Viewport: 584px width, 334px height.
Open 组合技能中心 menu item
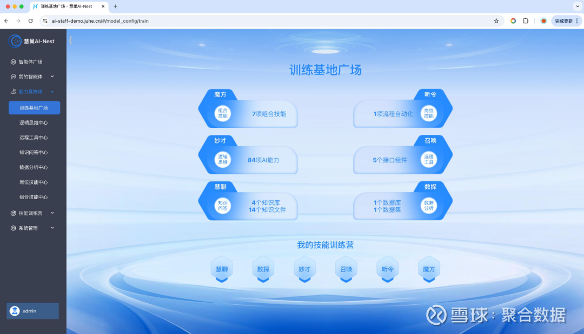(34, 197)
